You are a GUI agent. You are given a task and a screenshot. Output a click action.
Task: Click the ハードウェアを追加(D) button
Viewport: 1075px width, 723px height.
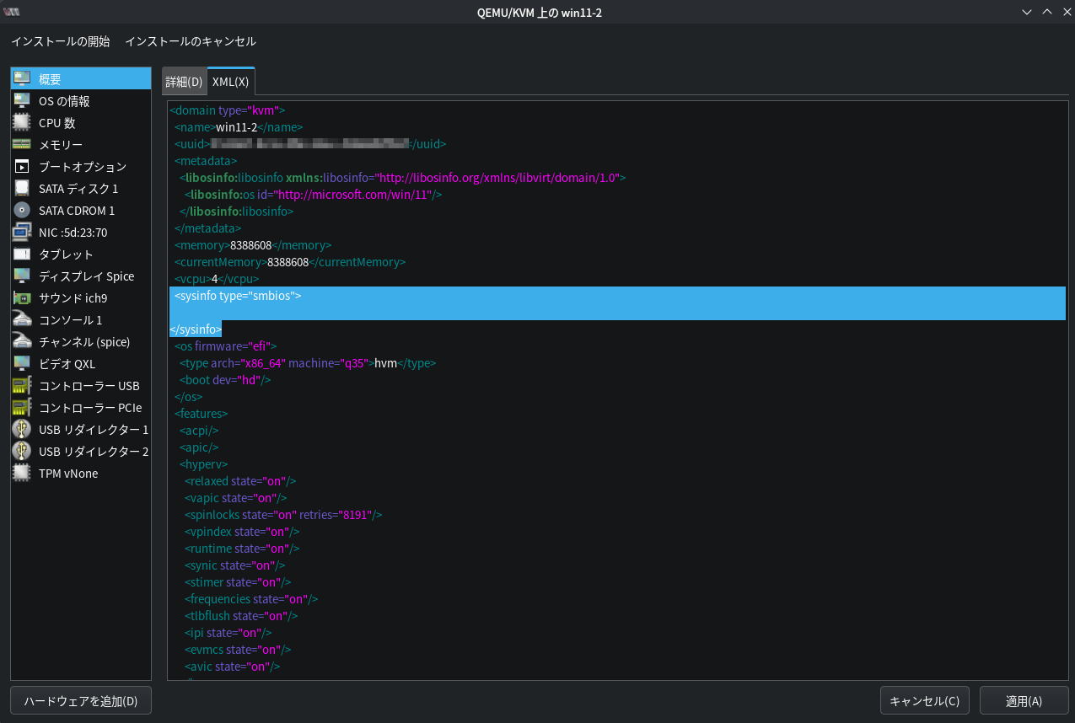pos(81,701)
